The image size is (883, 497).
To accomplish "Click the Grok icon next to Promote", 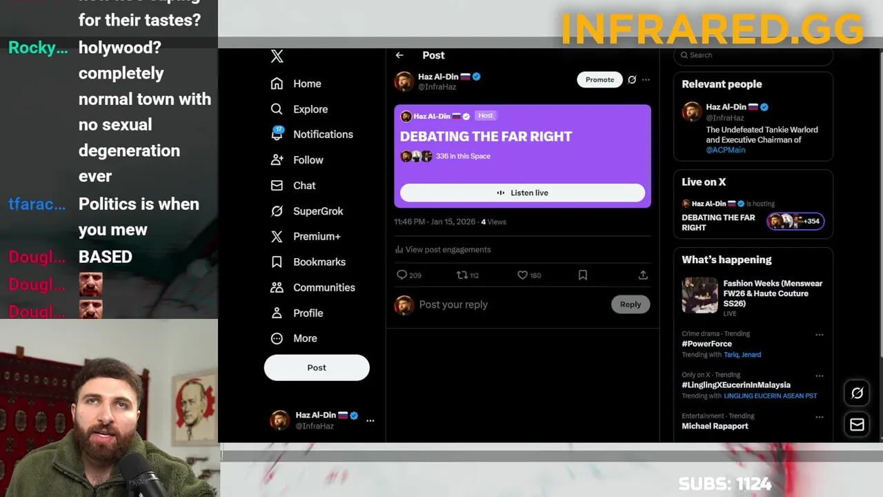I will [632, 79].
